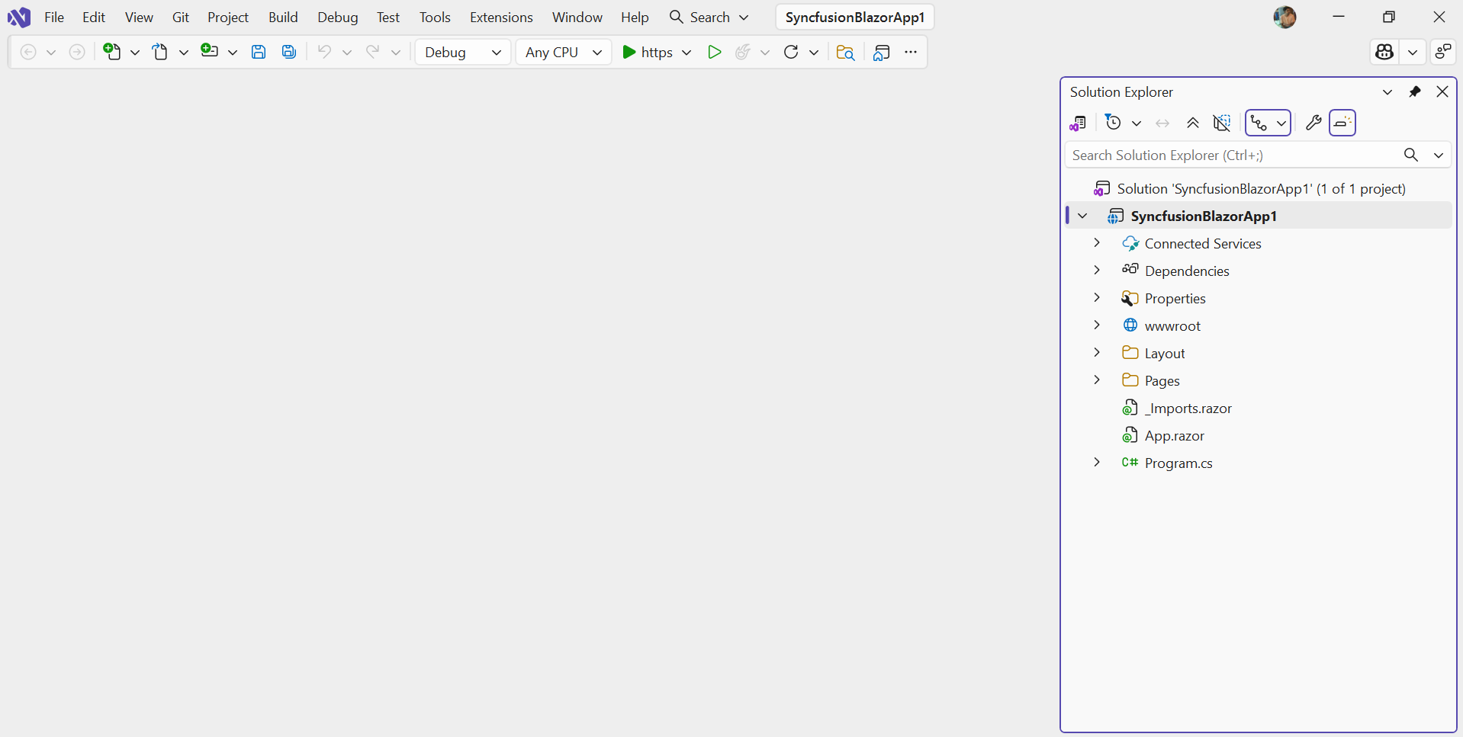The height and width of the screenshot is (737, 1463).
Task: Click the Add New Item toolbar icon
Action: click(x=210, y=51)
